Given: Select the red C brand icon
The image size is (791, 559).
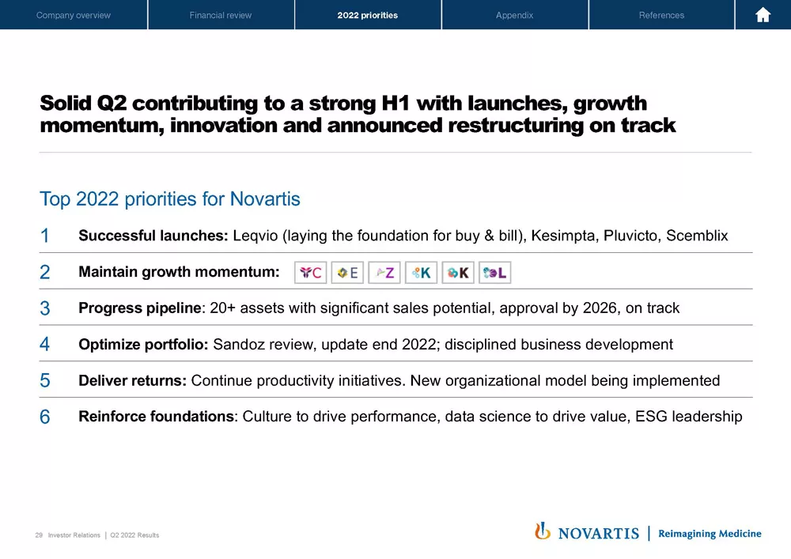Looking at the screenshot, I should tap(311, 273).
